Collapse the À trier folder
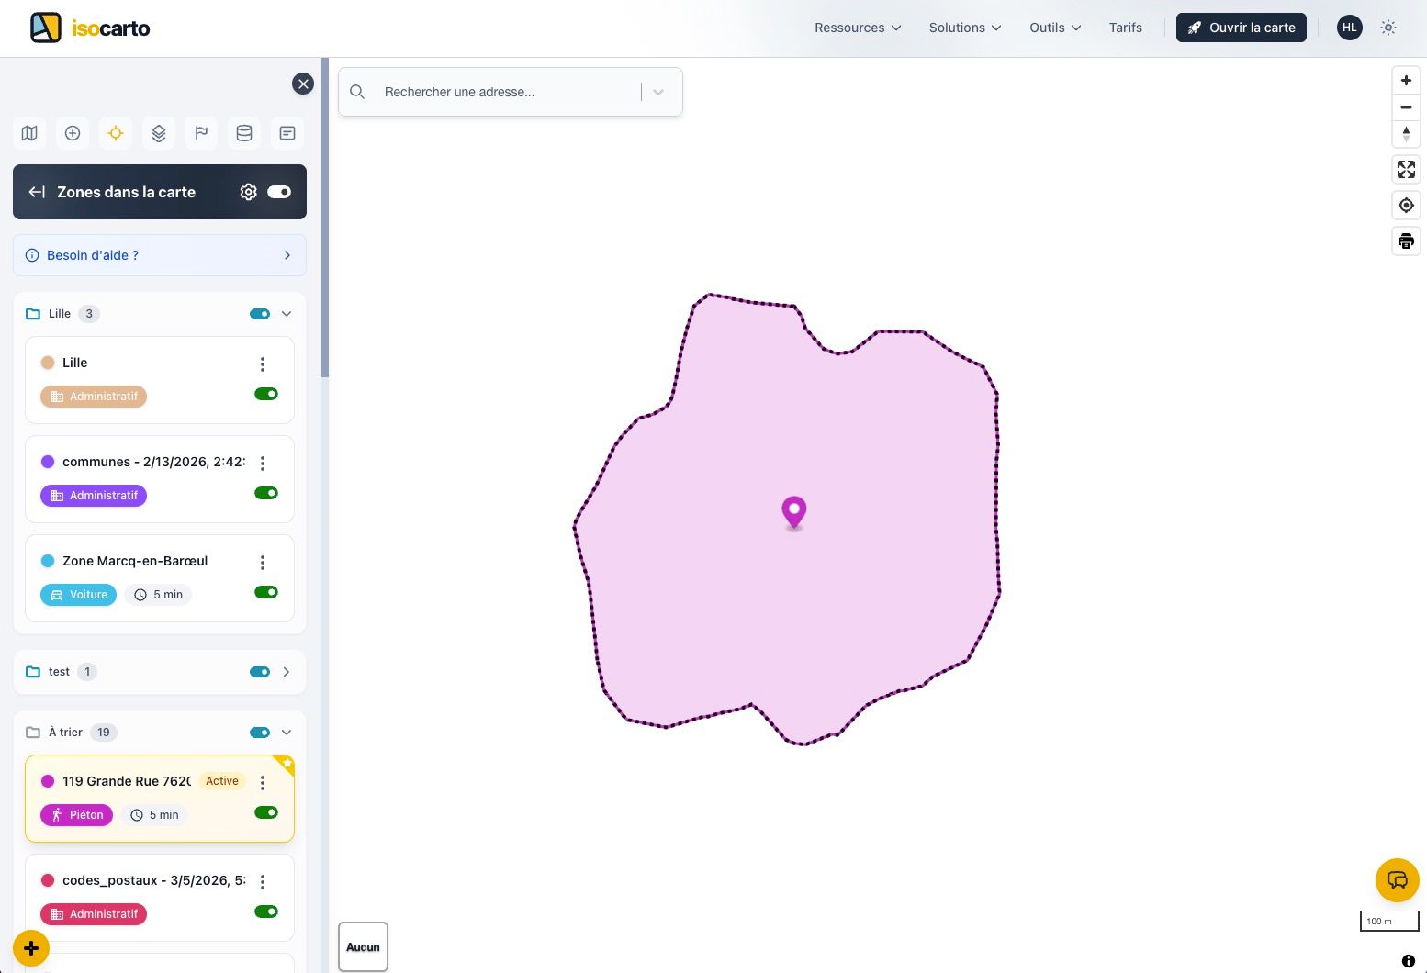Screen dimensions: 1427x973 [x=287, y=733]
